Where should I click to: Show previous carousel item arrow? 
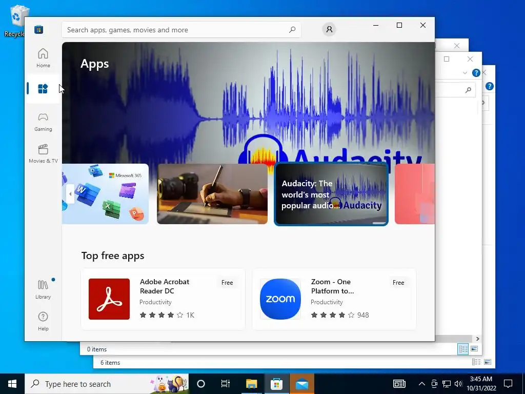point(70,193)
